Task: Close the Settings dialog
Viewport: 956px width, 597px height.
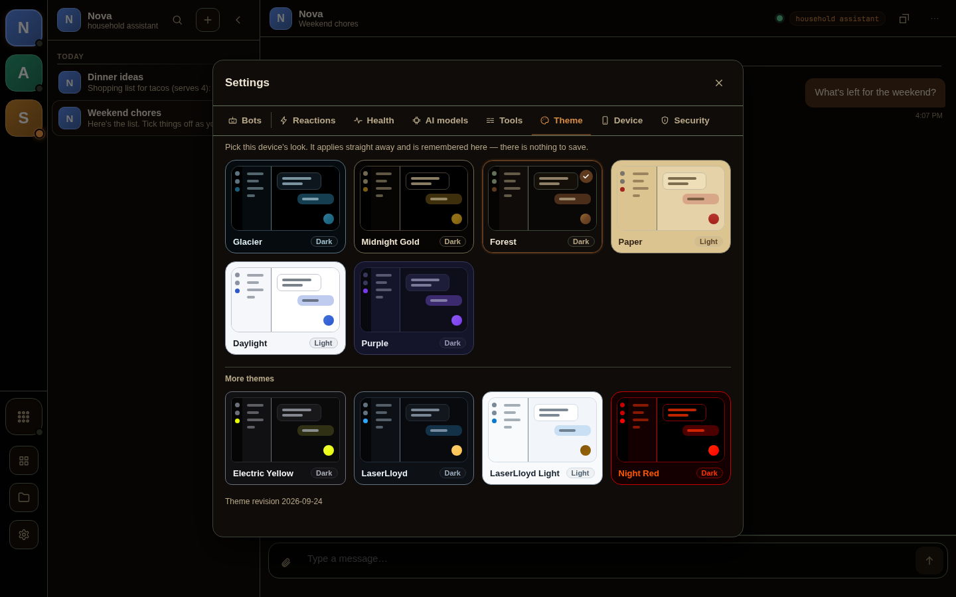Action: pos(719,83)
